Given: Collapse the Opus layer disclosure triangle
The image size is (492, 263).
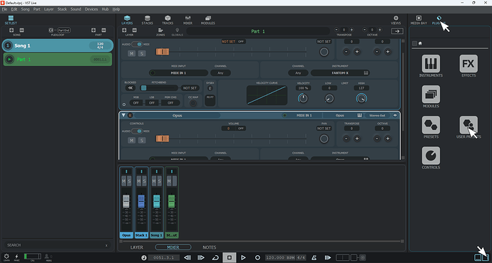Looking at the screenshot, I should click(x=123, y=115).
